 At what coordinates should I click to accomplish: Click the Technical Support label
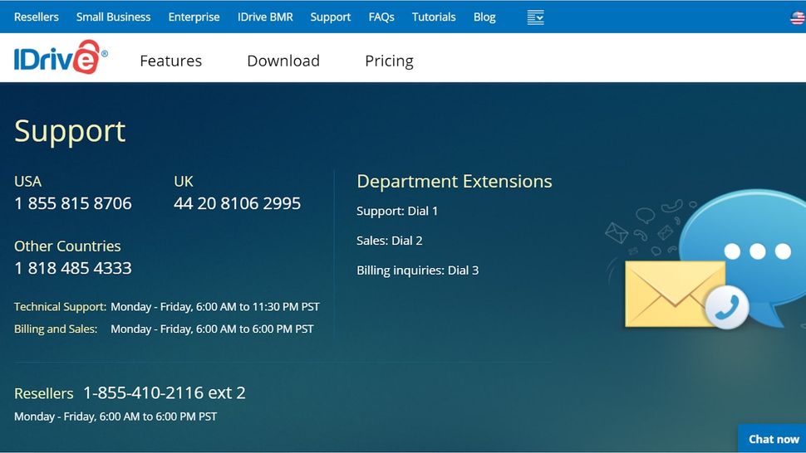click(x=60, y=307)
